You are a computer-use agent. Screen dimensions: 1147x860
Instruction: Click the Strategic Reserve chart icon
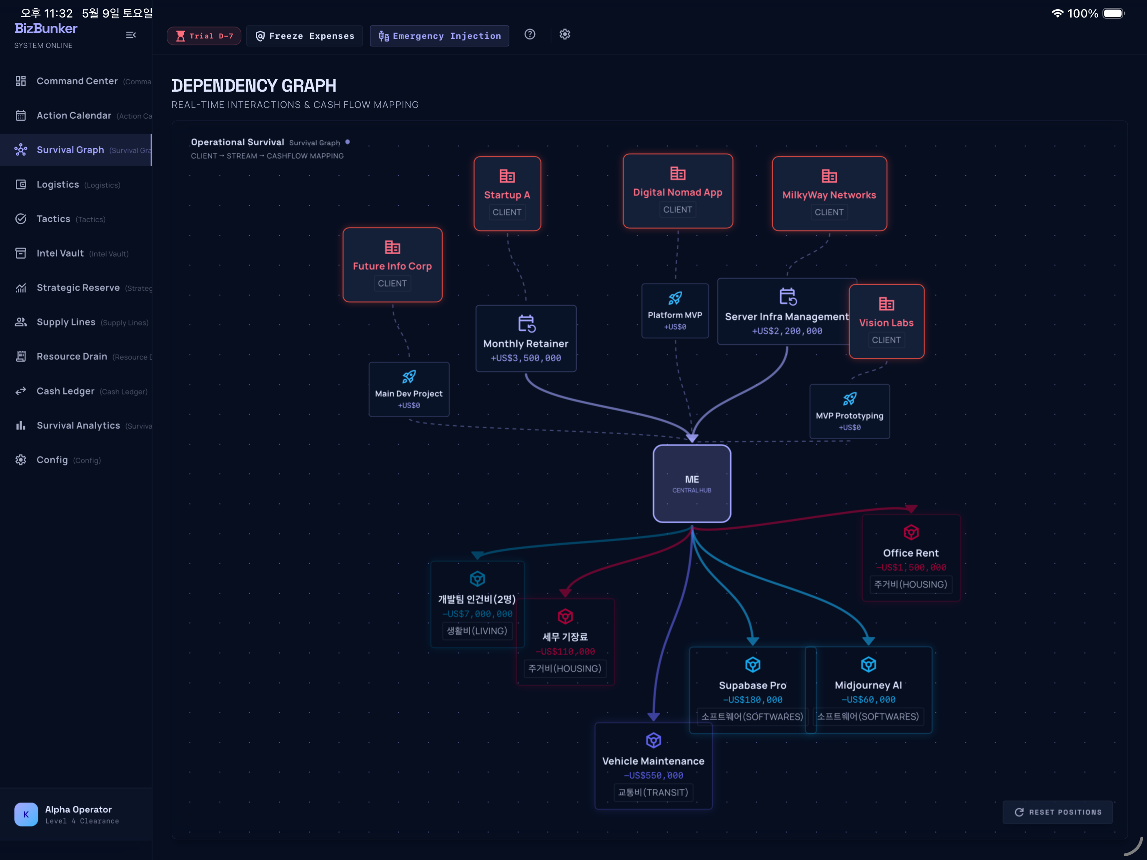(x=21, y=287)
